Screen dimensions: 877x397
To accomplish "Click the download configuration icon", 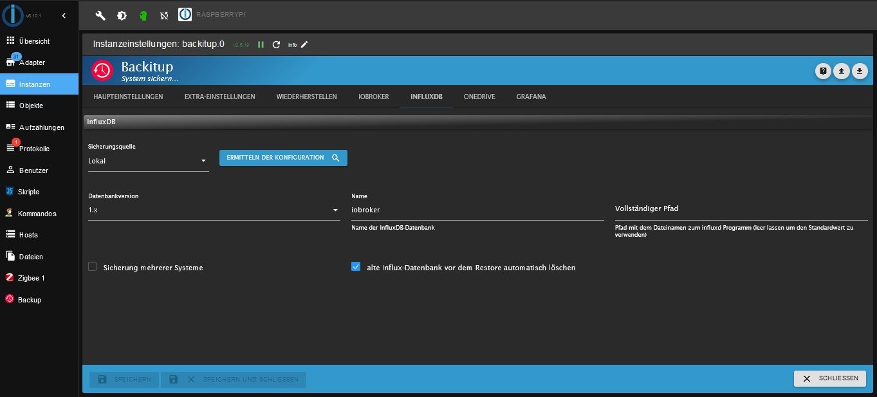I will tap(860, 71).
